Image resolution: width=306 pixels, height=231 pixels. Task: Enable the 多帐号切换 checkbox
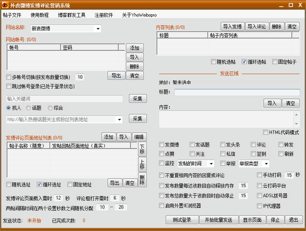8,77
